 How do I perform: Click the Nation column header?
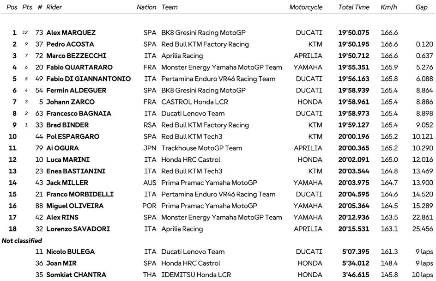coord(146,7)
